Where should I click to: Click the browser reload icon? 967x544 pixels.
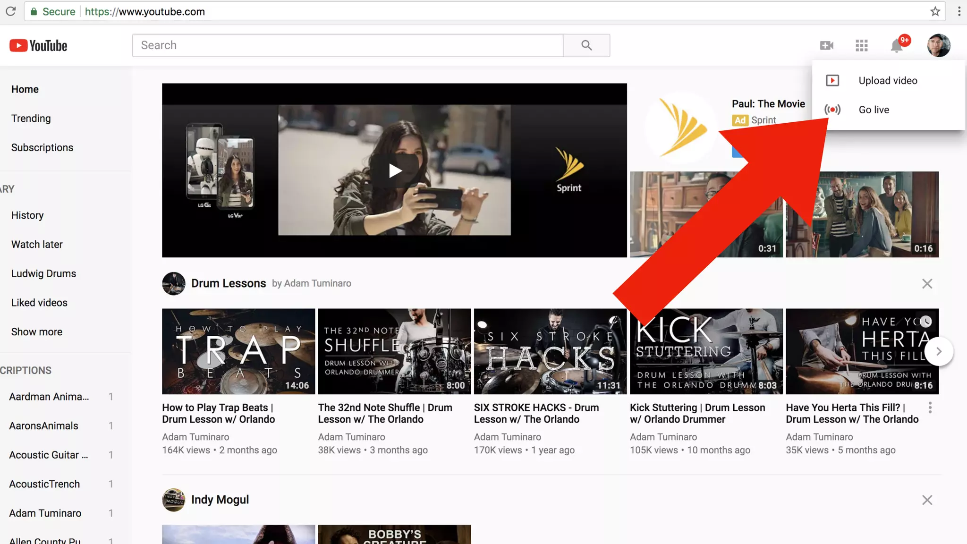10,11
